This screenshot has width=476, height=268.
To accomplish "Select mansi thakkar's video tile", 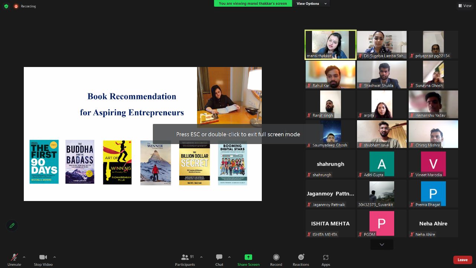I will coord(331,45).
